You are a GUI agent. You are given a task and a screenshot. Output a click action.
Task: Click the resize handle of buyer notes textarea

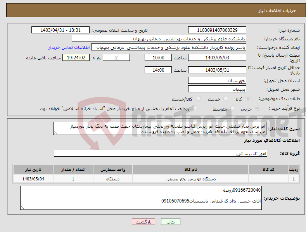pos(22,208)
